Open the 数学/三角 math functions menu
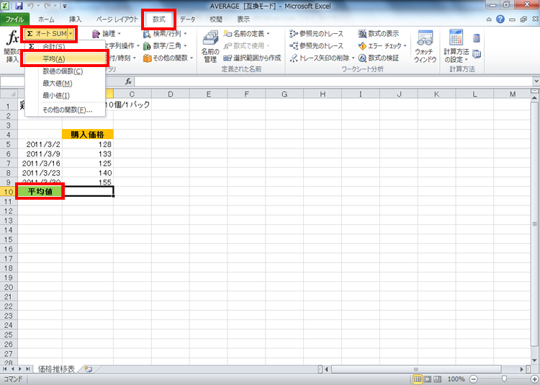This screenshot has height=385, width=540. tap(165, 45)
